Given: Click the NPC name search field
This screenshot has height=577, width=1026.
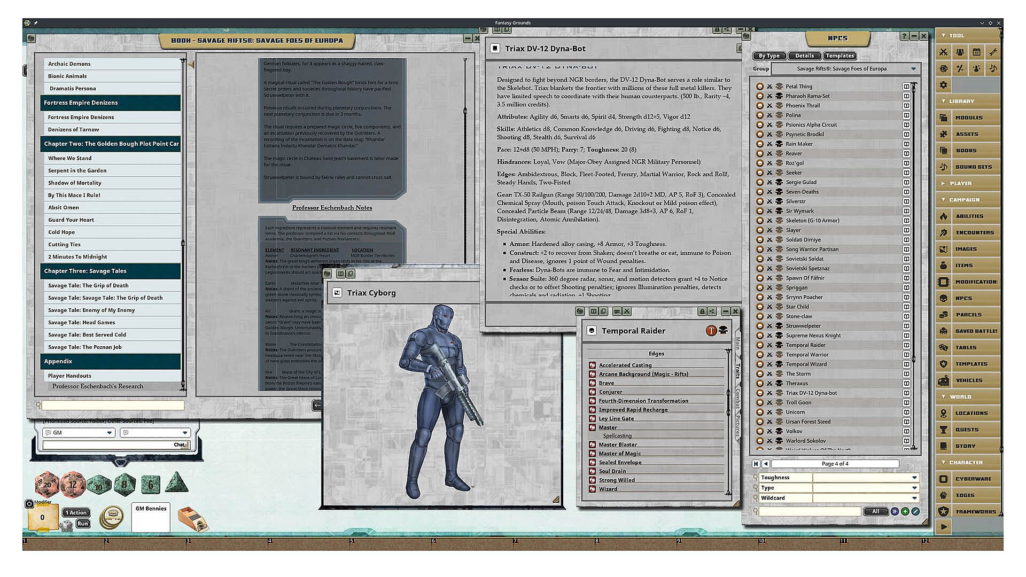Looking at the screenshot, I should pos(810,512).
